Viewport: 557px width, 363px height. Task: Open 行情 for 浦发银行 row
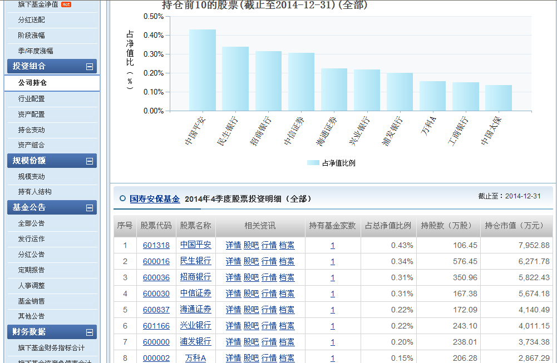[269, 342]
